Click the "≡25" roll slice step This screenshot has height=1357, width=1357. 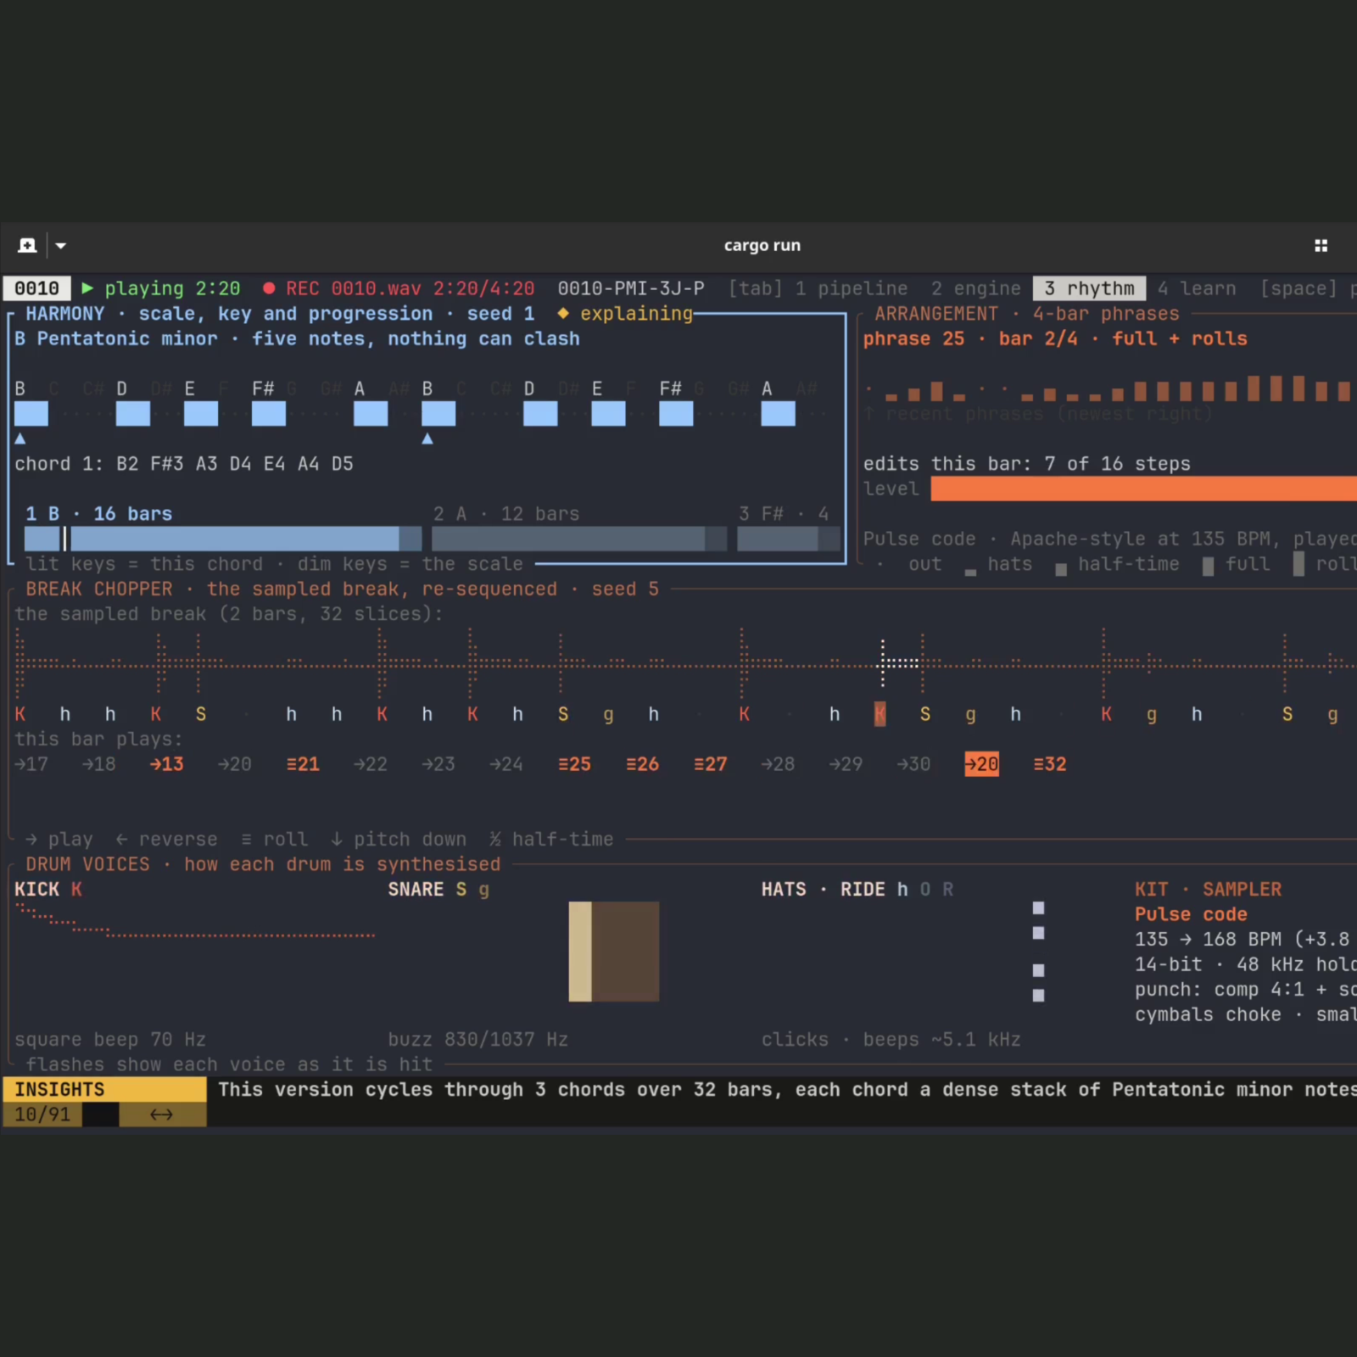click(x=574, y=764)
